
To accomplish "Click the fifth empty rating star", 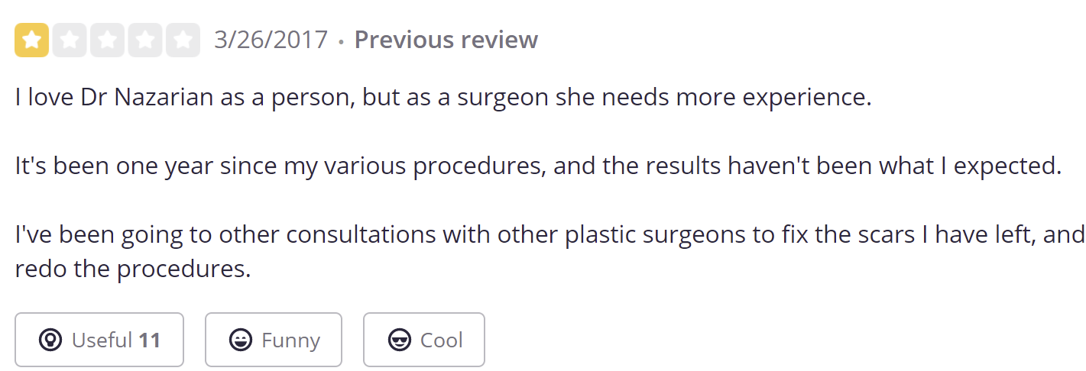I will coord(183,40).
